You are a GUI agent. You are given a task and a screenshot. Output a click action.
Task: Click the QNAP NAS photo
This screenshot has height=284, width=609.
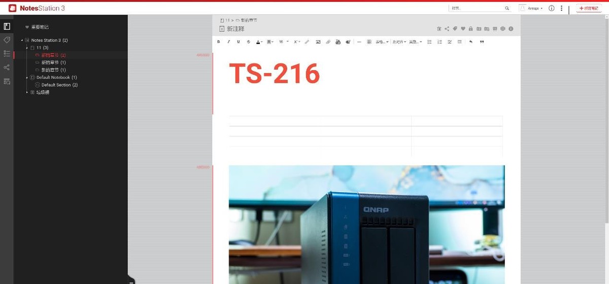pyautogui.click(x=366, y=224)
